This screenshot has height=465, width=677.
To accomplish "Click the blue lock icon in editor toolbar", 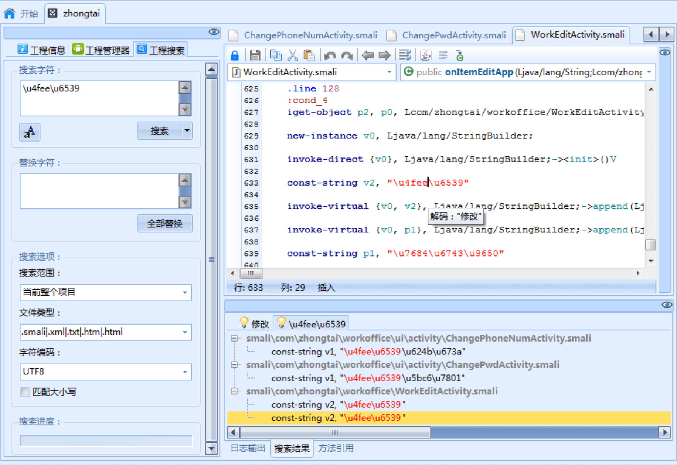I will click(235, 55).
